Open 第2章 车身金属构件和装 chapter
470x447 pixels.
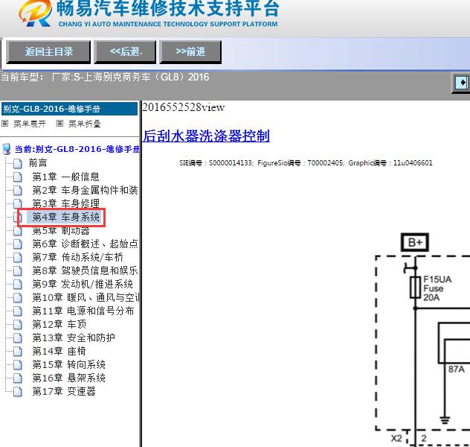85,190
